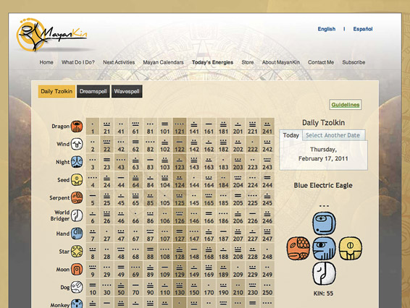Click the center blue eagle glyph
The image size is (410, 308).
pyautogui.click(x=325, y=248)
